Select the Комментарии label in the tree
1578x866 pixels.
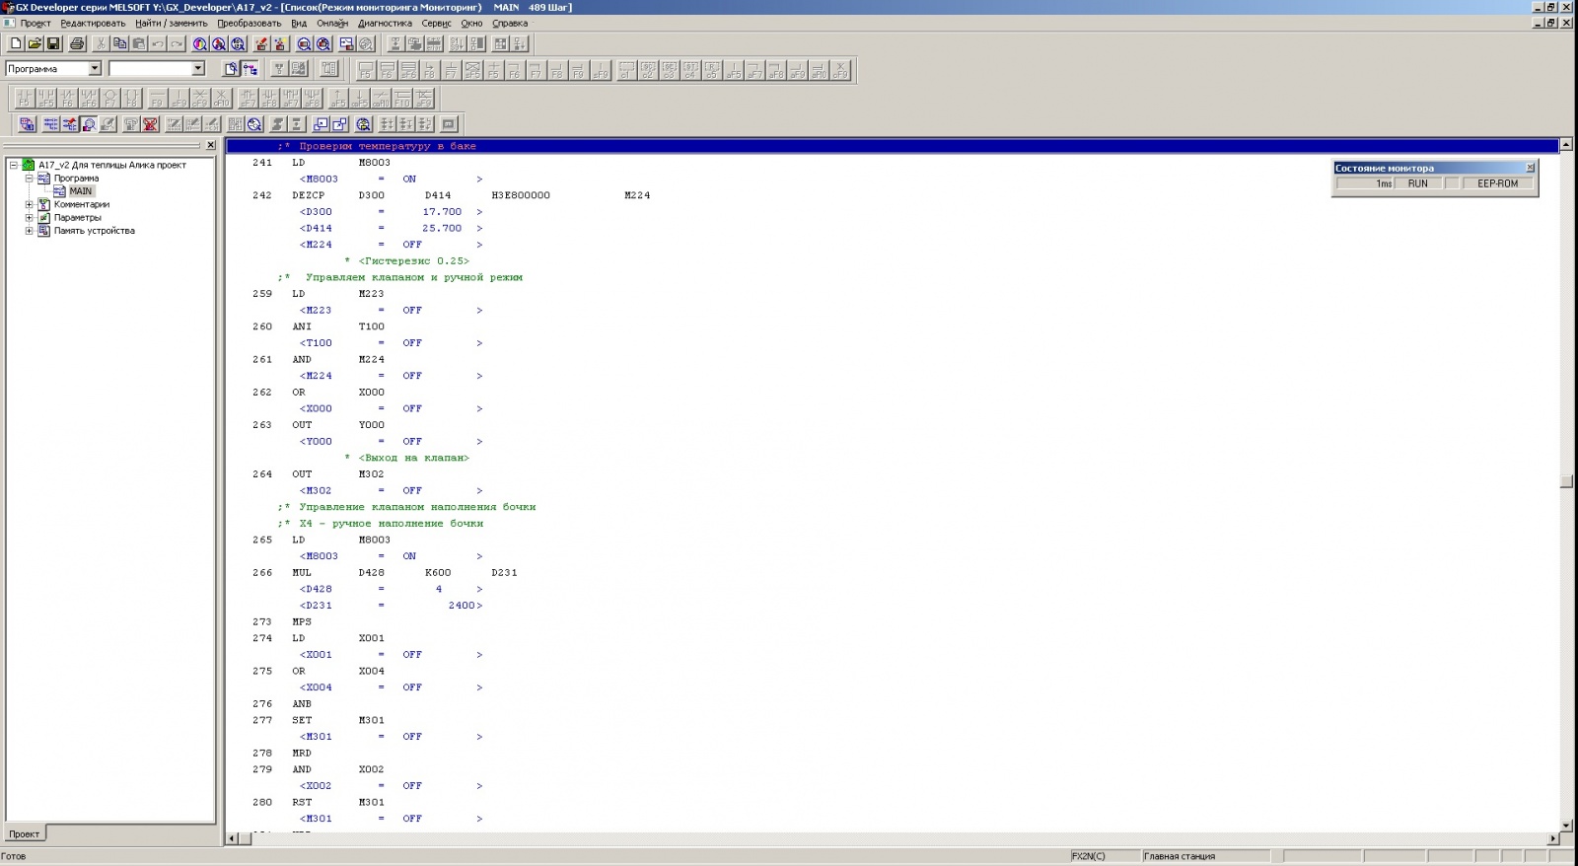pos(82,204)
